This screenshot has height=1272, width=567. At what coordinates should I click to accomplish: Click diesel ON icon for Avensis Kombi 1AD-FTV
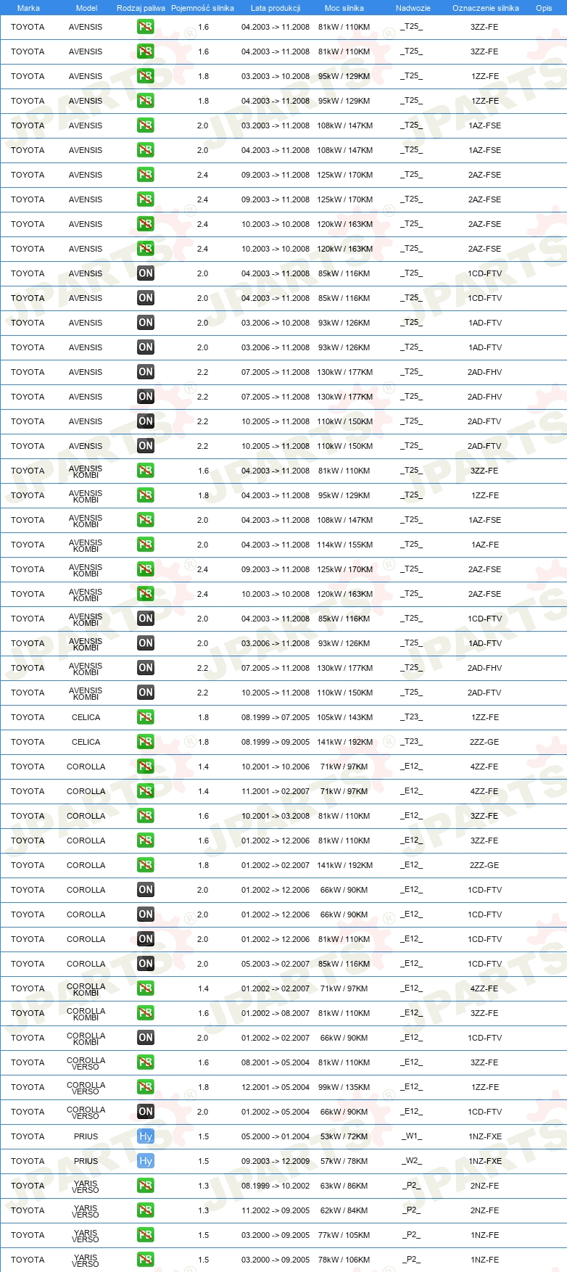(x=145, y=643)
